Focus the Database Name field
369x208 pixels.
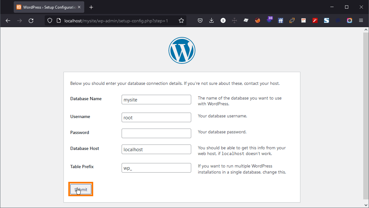click(156, 100)
